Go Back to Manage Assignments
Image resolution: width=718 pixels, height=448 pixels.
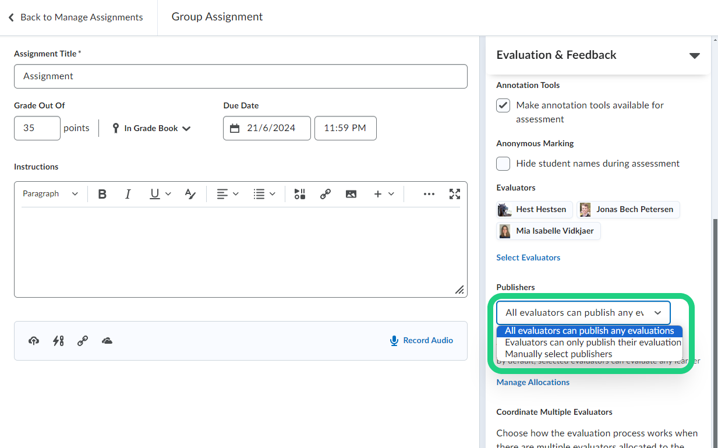pyautogui.click(x=76, y=17)
